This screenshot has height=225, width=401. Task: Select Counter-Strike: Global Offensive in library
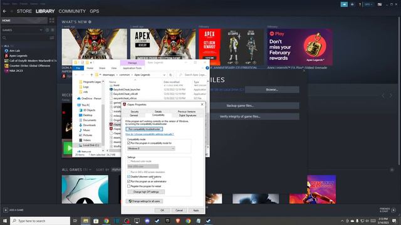point(29,66)
